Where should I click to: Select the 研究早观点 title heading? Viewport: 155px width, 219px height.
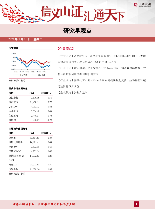(77, 31)
